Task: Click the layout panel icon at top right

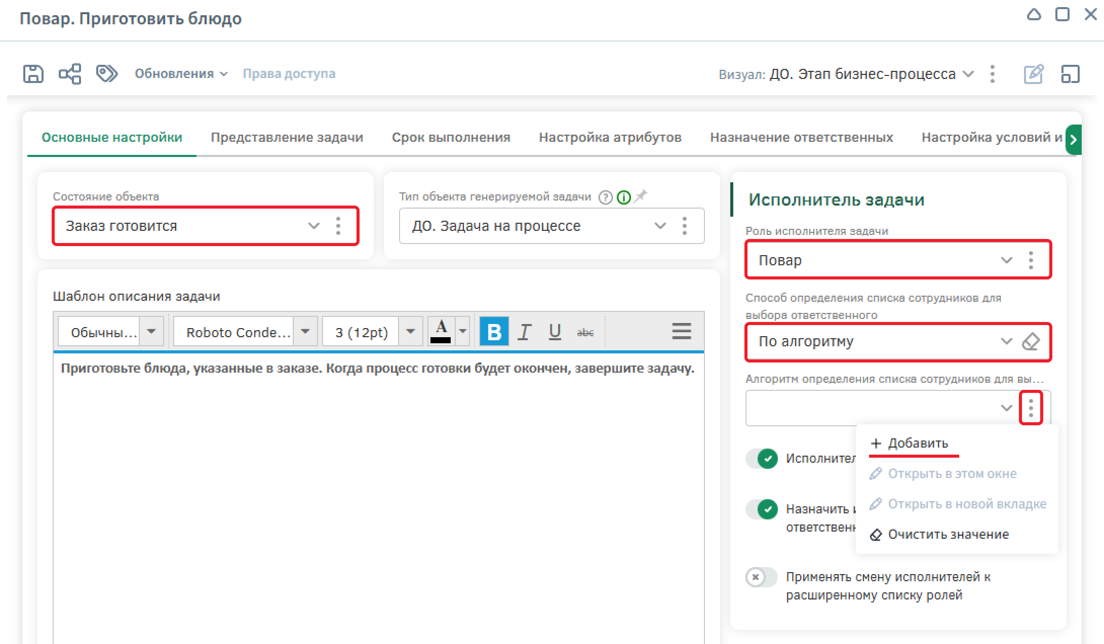Action: [x=1070, y=74]
